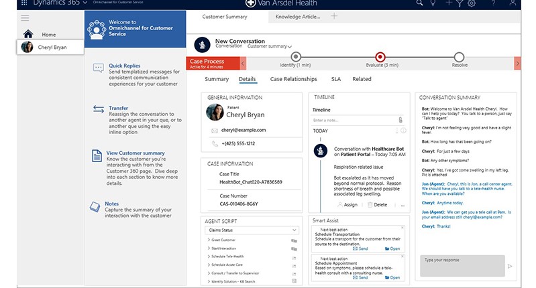Image resolution: width=536 pixels, height=288 pixels.
Task: Dismiss the Schedule Transportation smart assist card
Action: pos(403,227)
